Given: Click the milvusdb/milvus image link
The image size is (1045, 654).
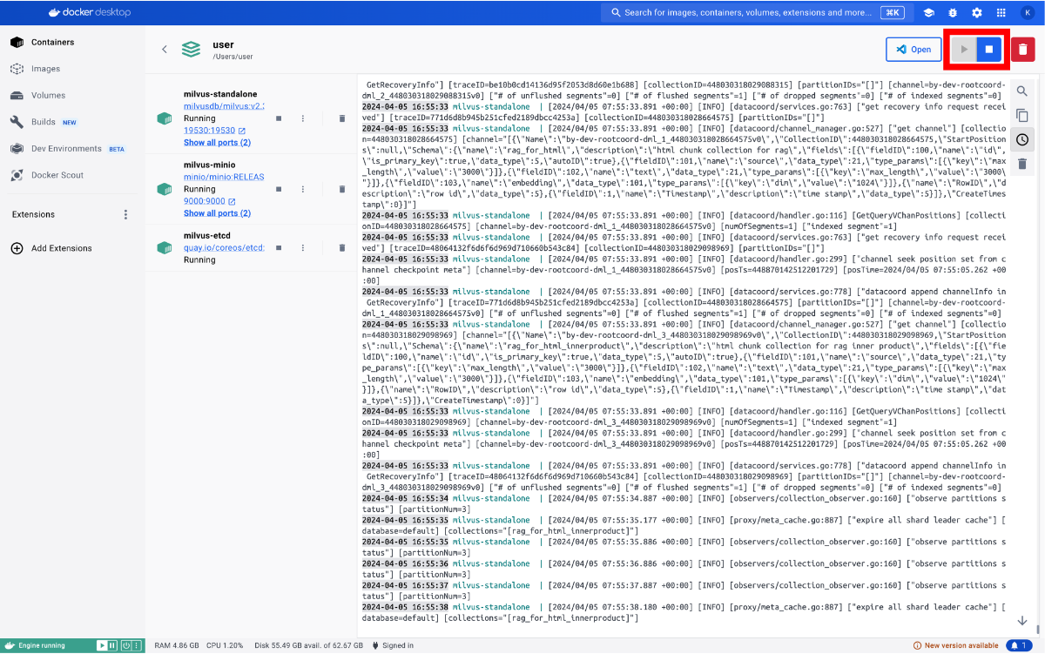Looking at the screenshot, I should (x=224, y=105).
